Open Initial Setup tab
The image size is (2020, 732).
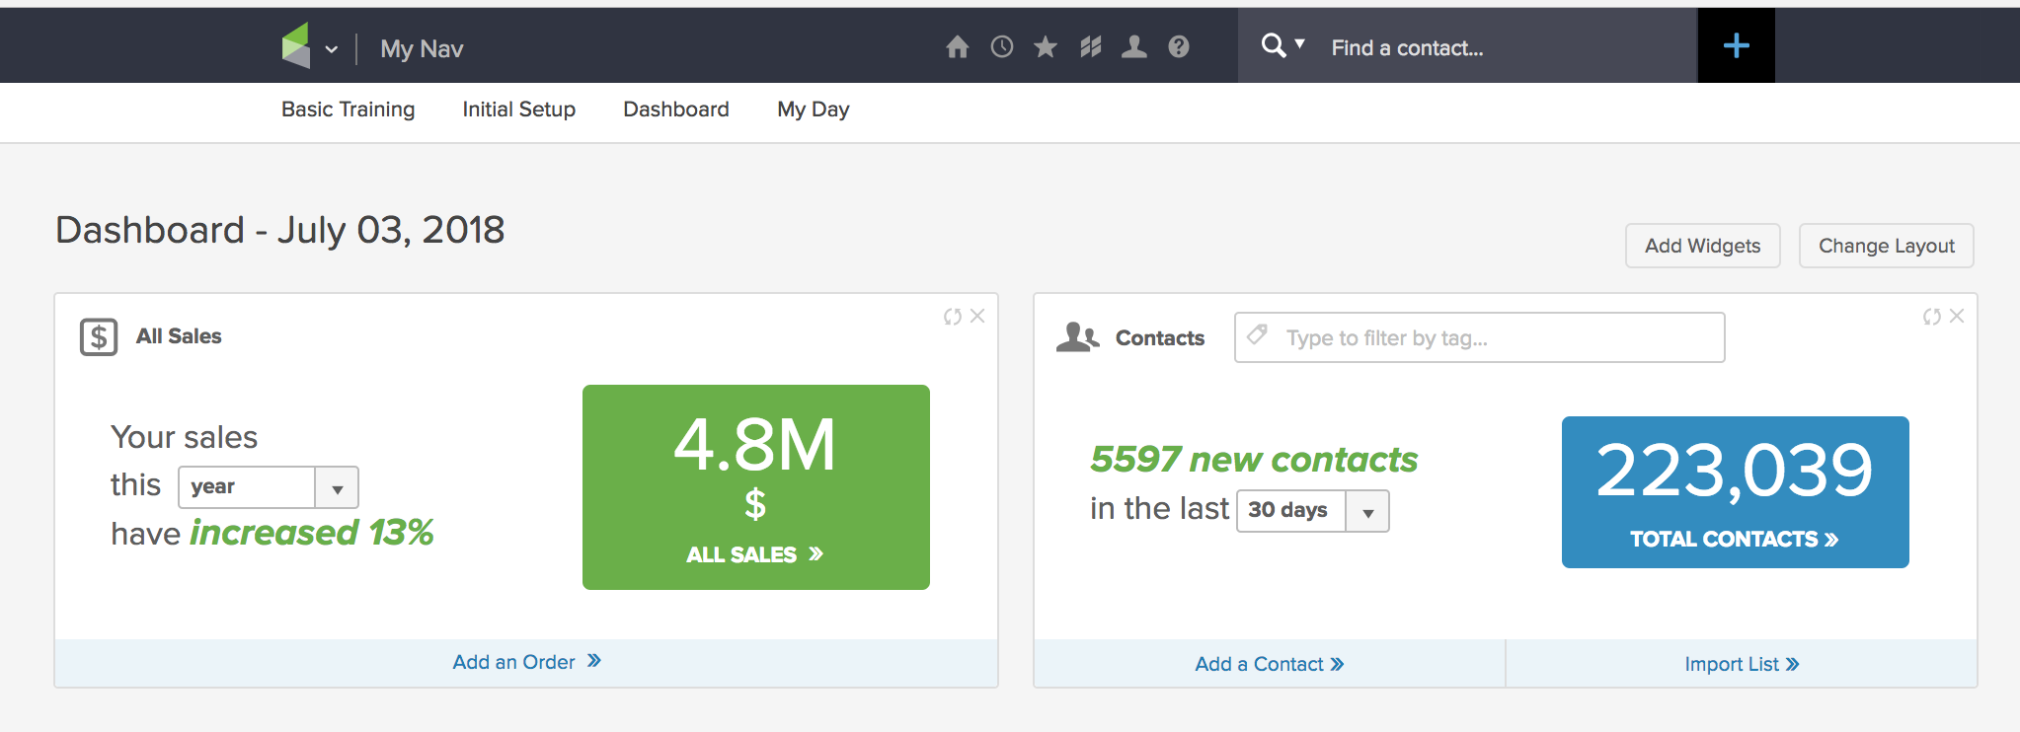click(519, 110)
